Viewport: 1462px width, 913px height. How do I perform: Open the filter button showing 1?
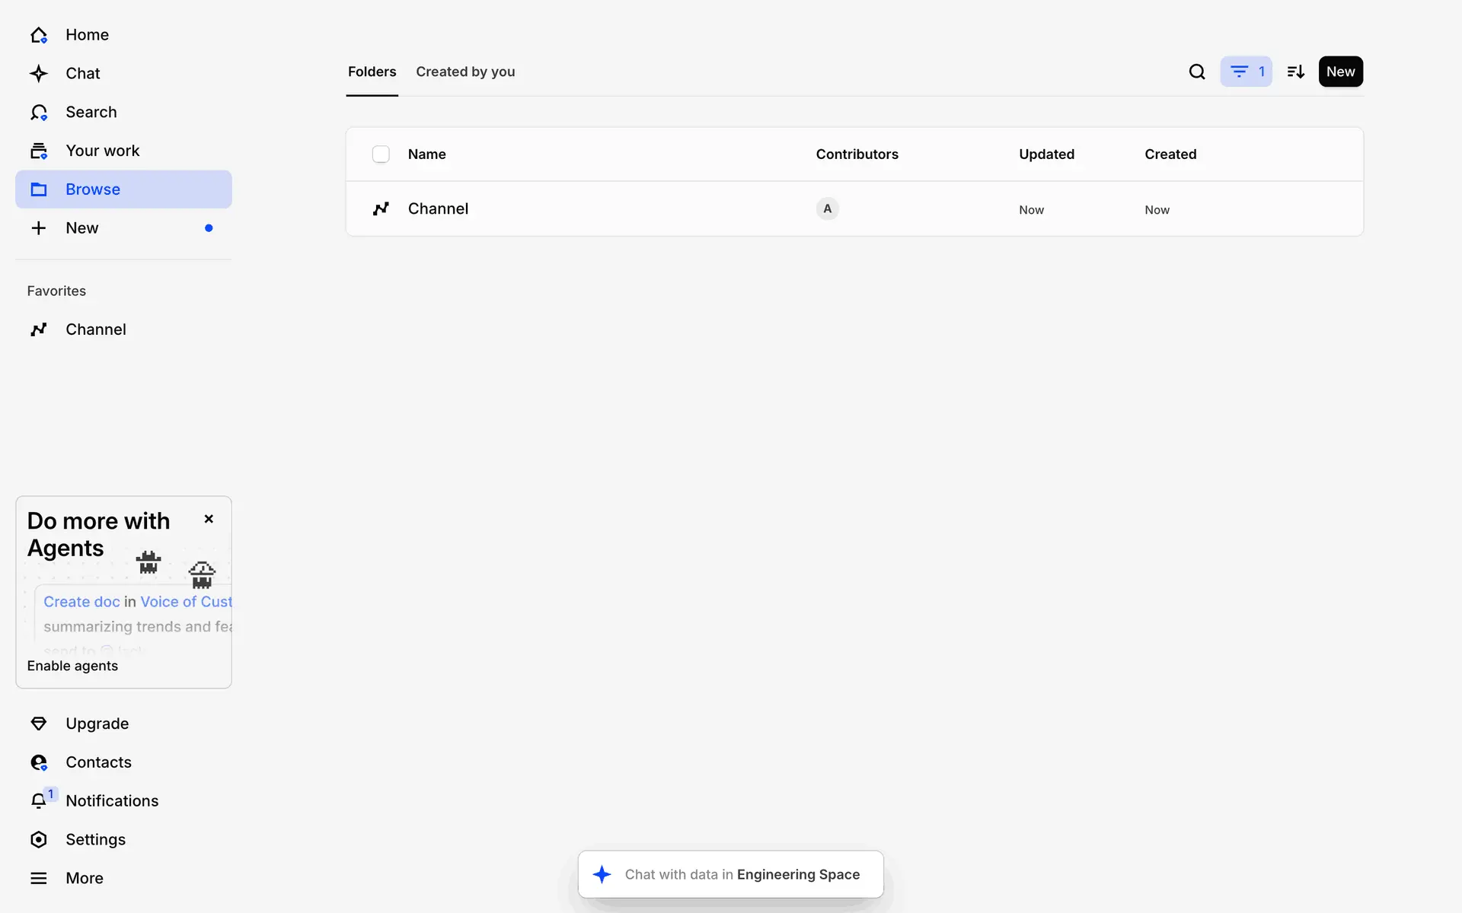(1246, 72)
